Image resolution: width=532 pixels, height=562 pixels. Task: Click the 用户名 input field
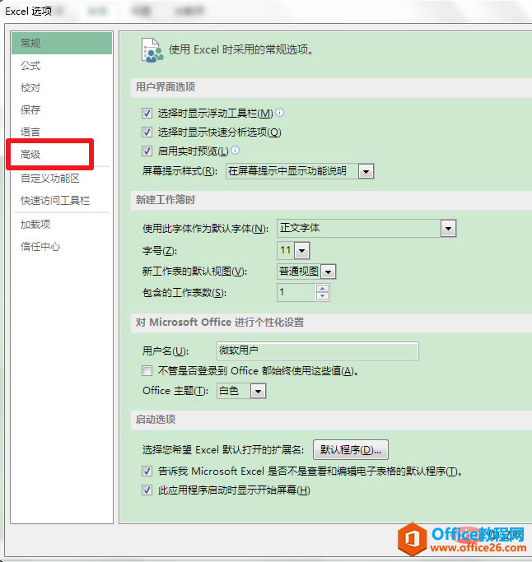(318, 351)
